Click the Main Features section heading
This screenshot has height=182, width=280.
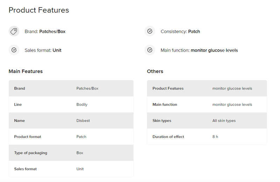pyautogui.click(x=26, y=71)
